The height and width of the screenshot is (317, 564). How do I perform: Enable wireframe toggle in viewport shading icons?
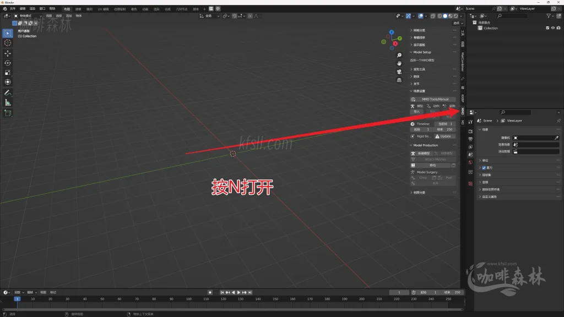point(440,16)
